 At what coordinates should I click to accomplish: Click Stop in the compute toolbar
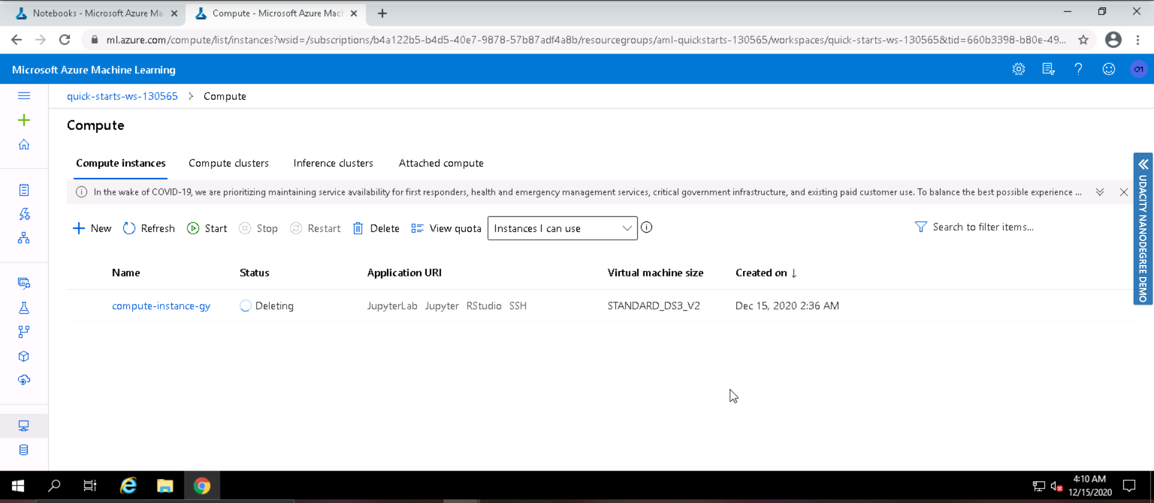258,228
